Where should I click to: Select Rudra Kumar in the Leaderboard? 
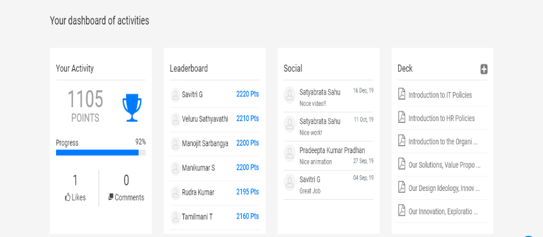[198, 192]
